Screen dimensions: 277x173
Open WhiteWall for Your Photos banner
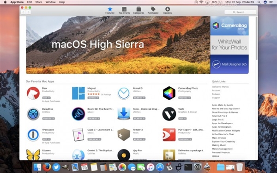(229, 45)
